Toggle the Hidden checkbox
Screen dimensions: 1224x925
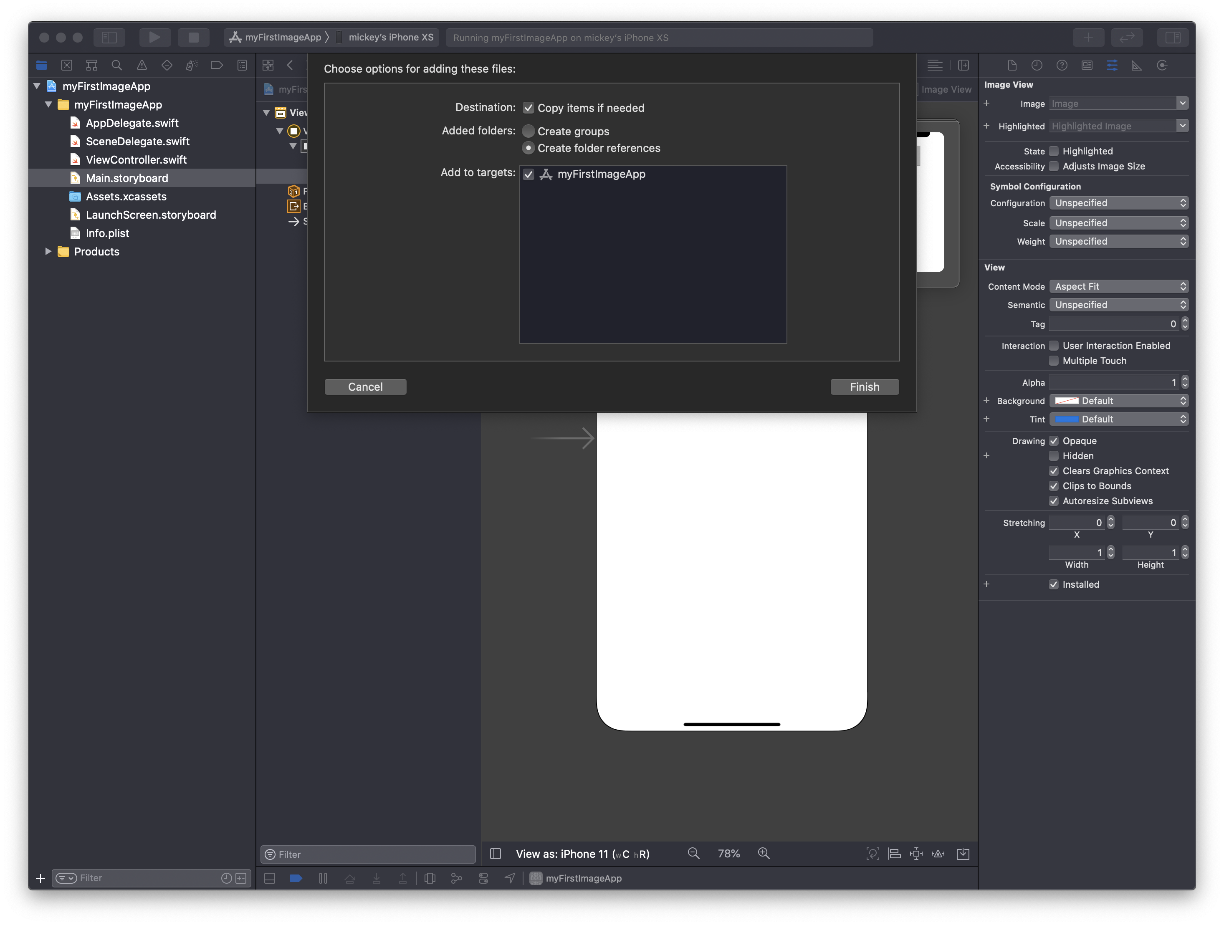[1054, 455]
